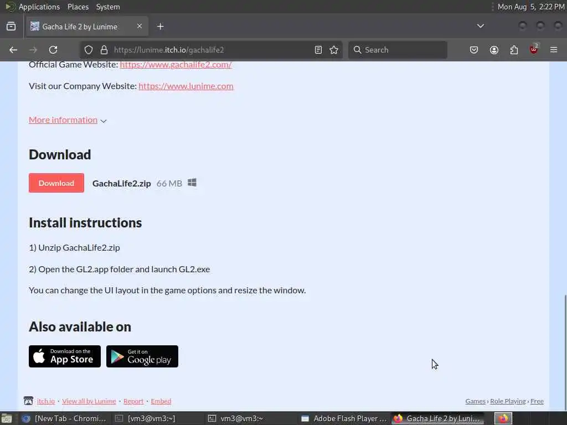The width and height of the screenshot is (567, 425).
Task: Click the Embed footer link
Action: (x=161, y=401)
